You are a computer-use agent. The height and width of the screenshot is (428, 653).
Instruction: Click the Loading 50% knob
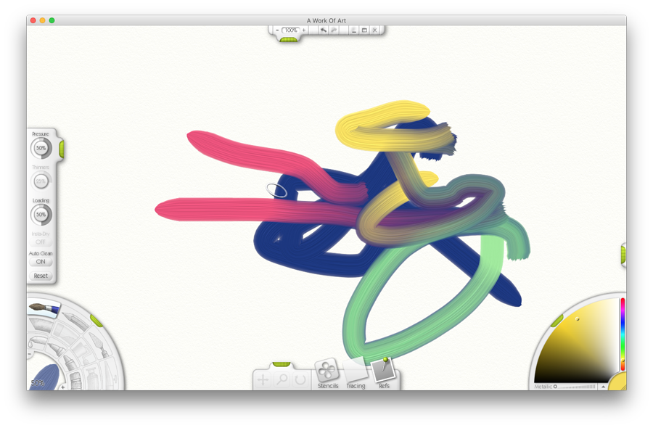point(41,215)
